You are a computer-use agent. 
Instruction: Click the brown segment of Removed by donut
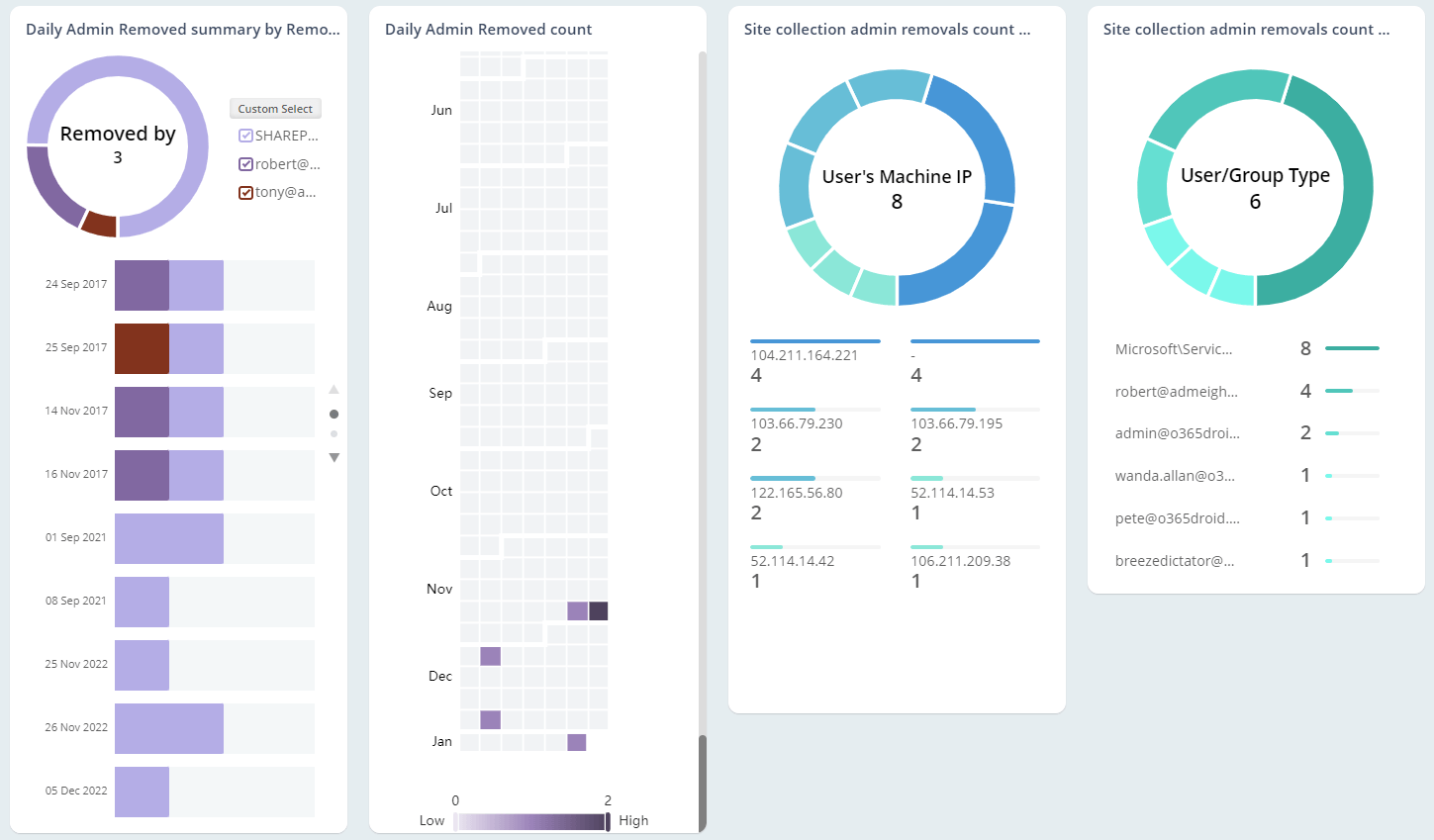(x=99, y=224)
